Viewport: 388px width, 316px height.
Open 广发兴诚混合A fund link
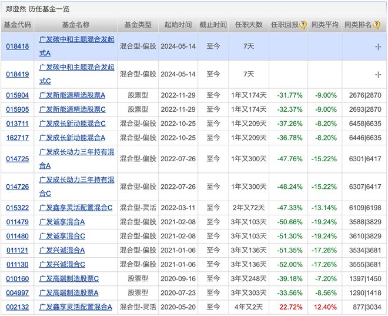(62, 250)
